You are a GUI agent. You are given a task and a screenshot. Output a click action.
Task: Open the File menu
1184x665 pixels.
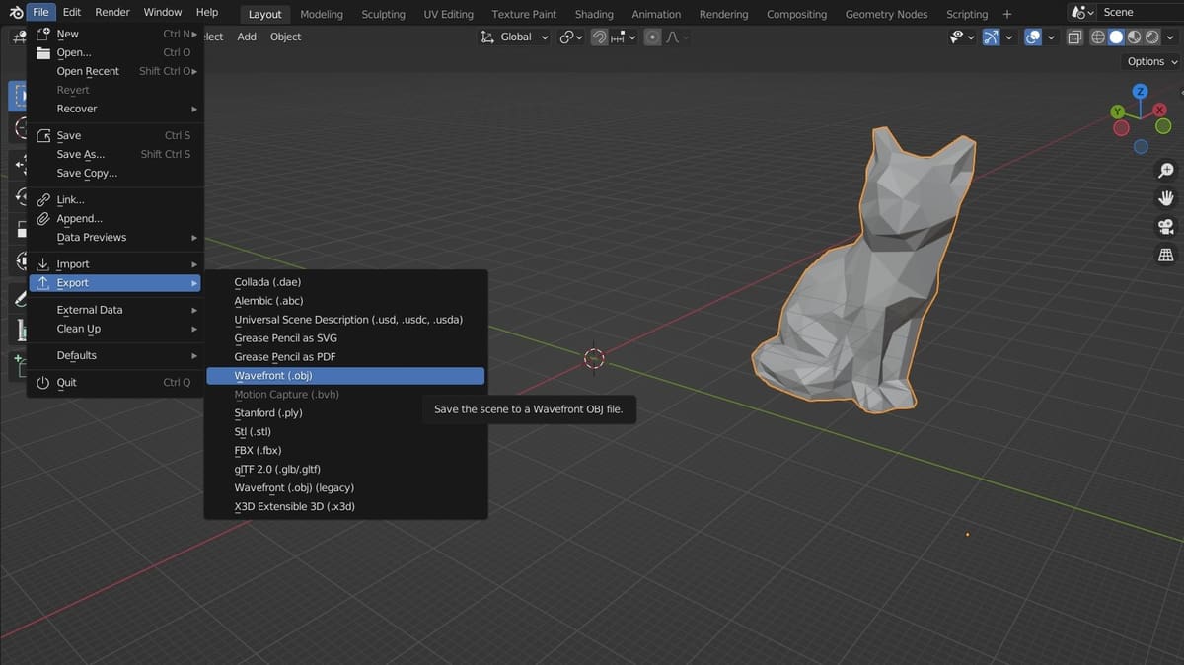point(40,12)
